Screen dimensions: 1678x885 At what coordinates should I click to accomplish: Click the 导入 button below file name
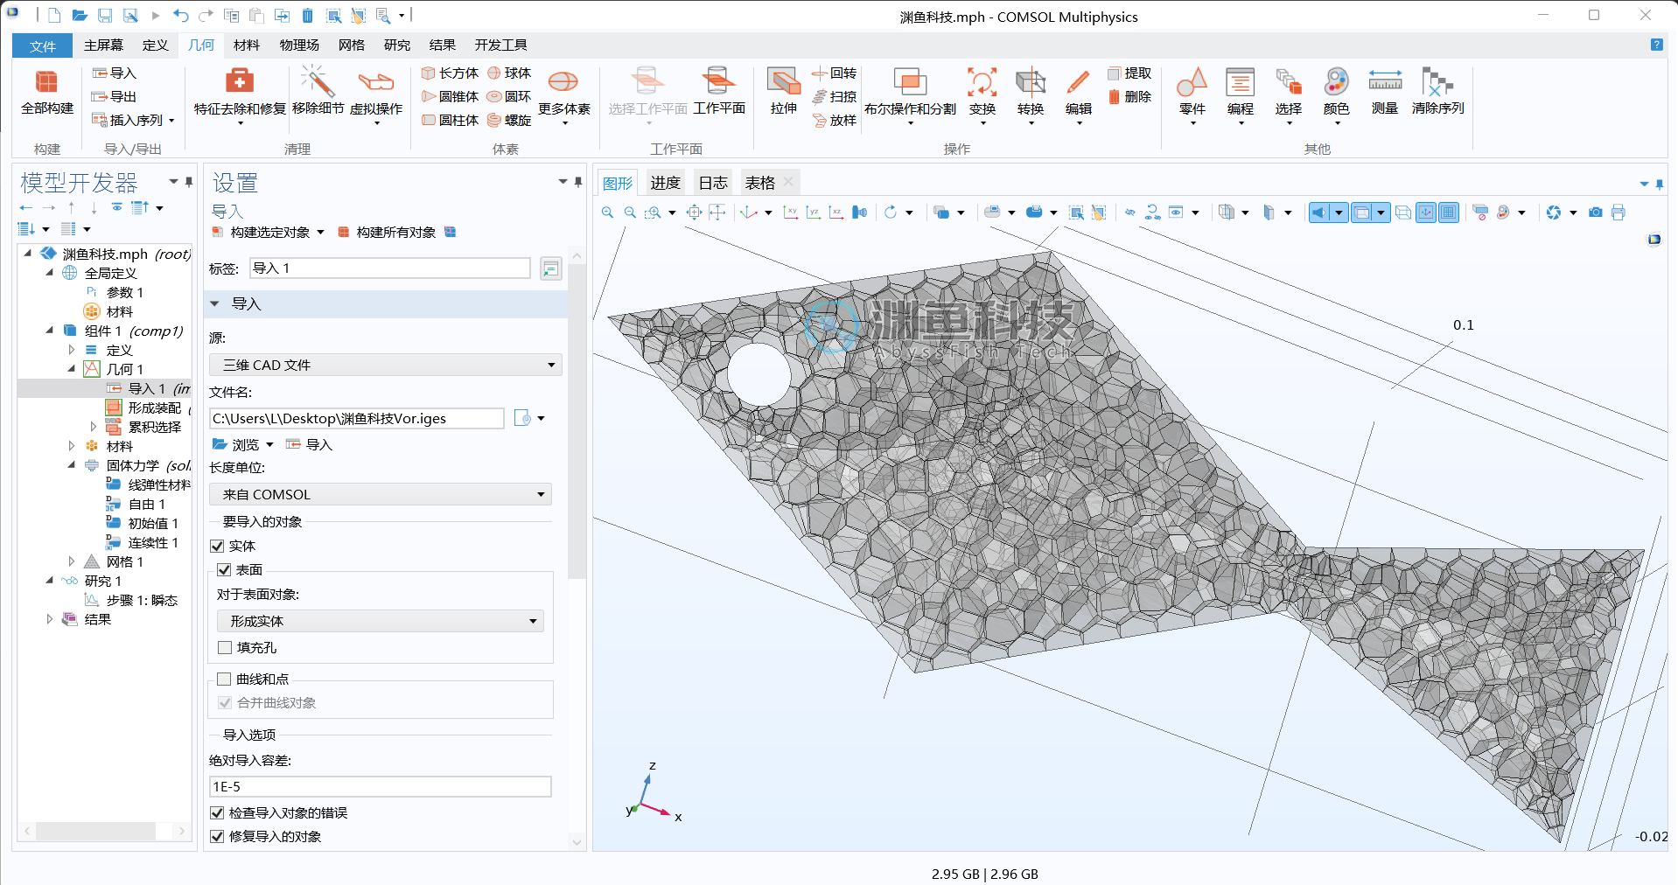[310, 445]
